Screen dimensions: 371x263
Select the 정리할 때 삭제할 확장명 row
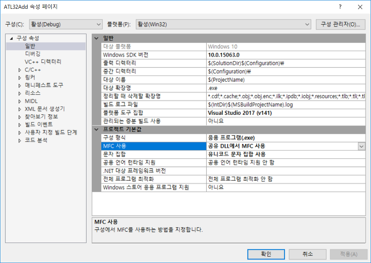click(233, 96)
